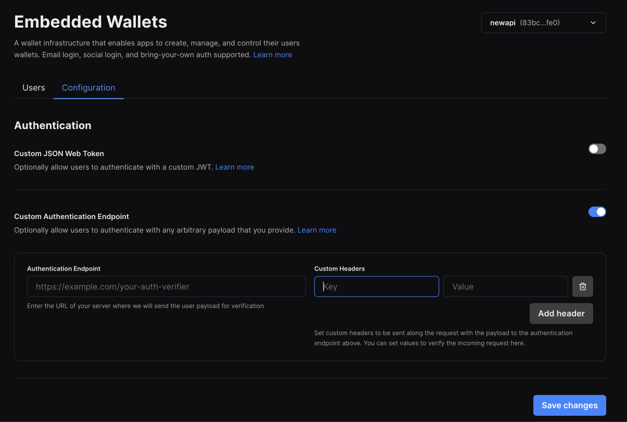Open the newapi (83bc...fe0) project dropdown
The image size is (627, 422).
pos(543,22)
